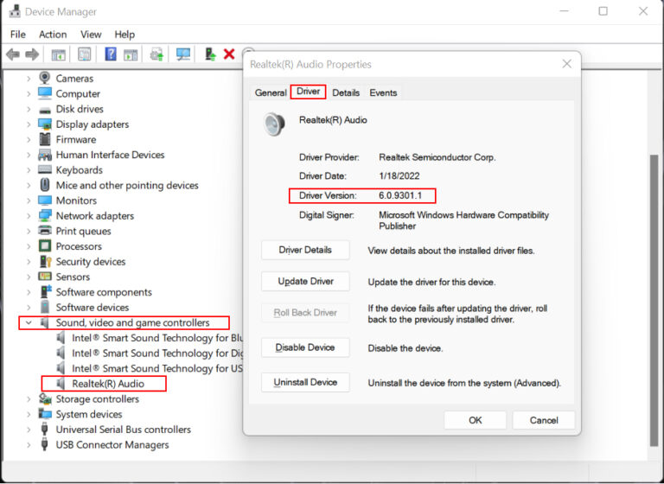Select the Storage controllers icon

(44, 399)
